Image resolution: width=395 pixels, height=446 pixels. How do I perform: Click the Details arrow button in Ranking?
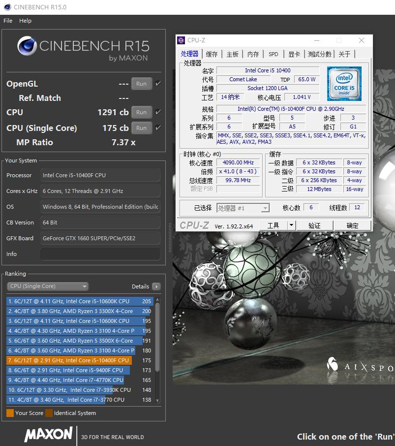tap(156, 287)
